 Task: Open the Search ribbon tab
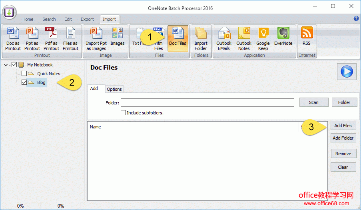[49, 19]
